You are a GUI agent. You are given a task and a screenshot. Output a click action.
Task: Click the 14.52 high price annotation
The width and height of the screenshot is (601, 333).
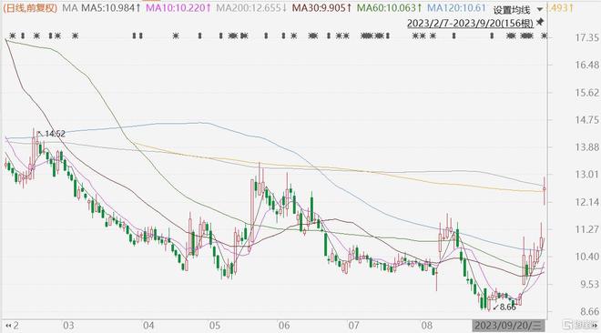click(55, 134)
